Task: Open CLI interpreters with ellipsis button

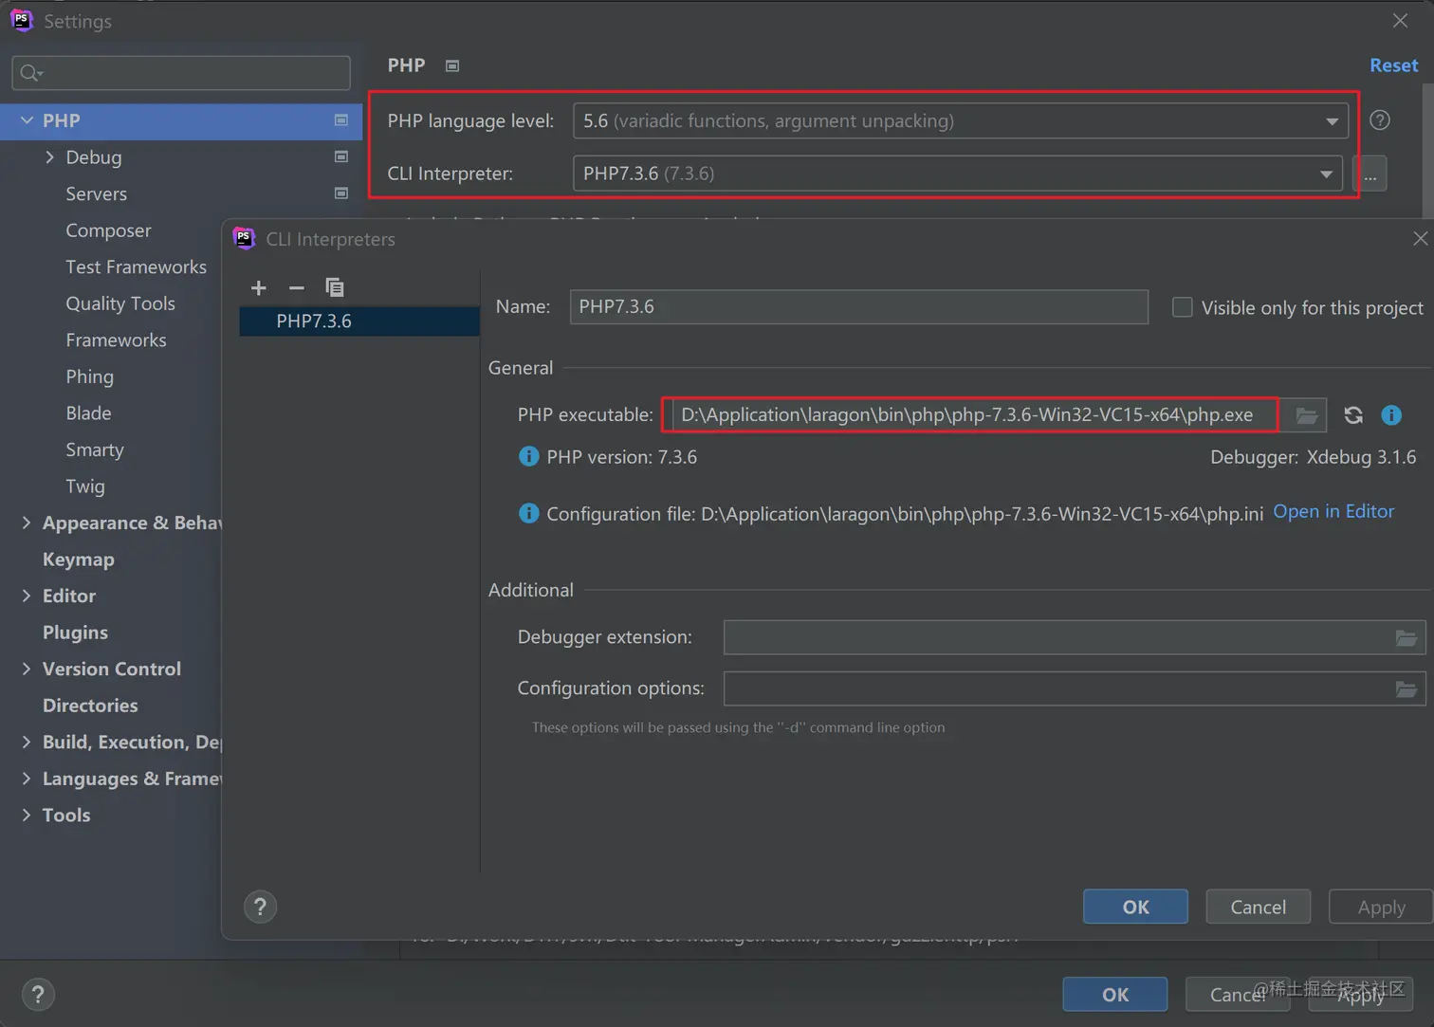Action: [x=1370, y=174]
